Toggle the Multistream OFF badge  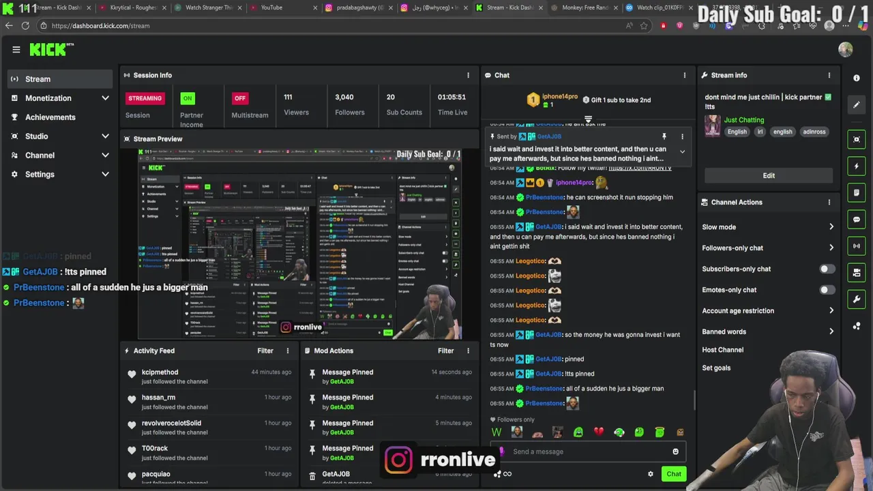coord(239,98)
